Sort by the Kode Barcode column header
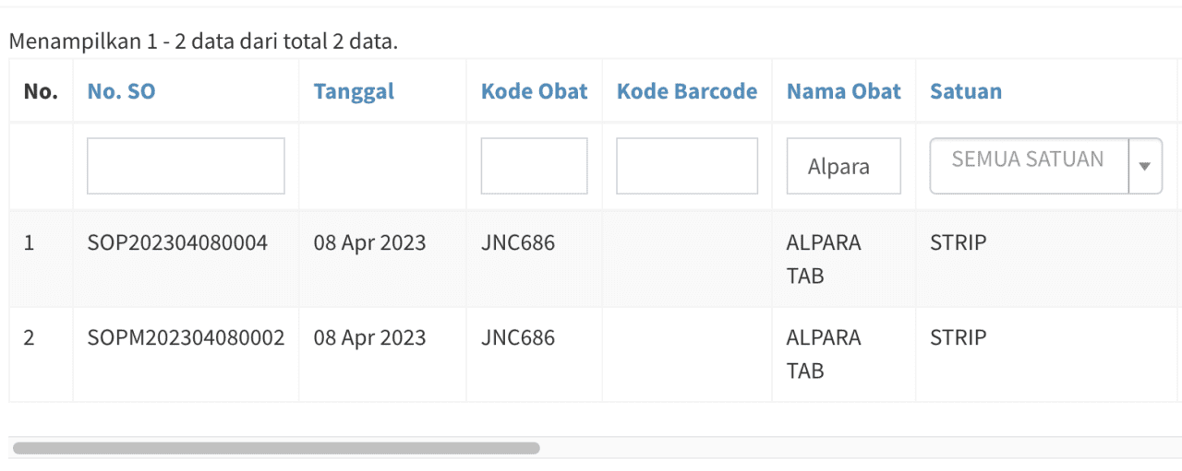This screenshot has width=1182, height=471. [x=687, y=91]
